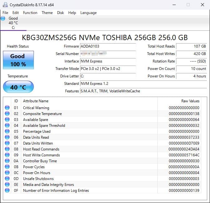The image size is (210, 203).
Task: Open the Function menu
Action: [x=30, y=13]
